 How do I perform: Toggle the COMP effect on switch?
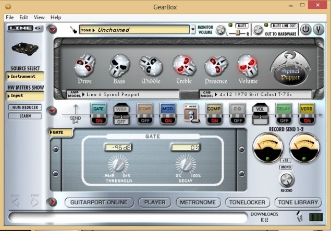click(x=214, y=120)
